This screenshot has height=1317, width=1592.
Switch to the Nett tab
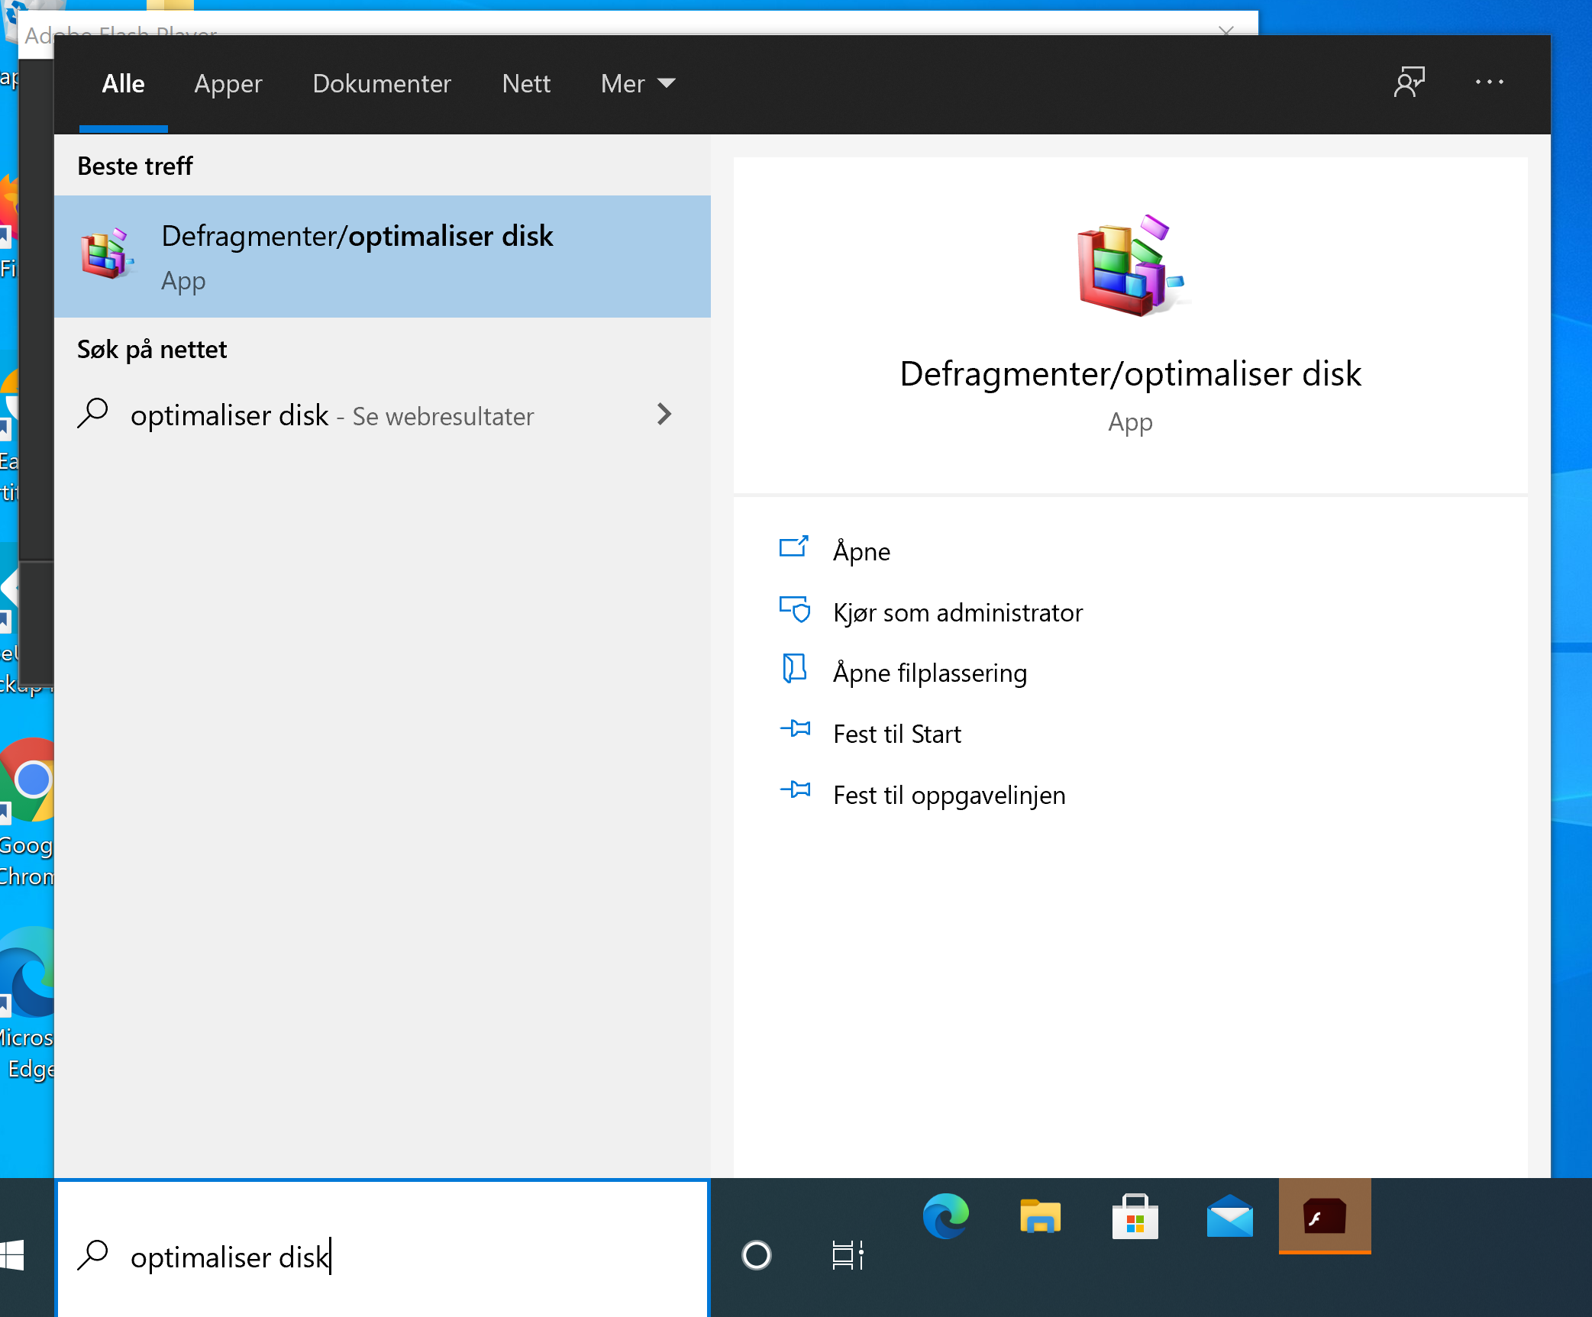point(526,83)
